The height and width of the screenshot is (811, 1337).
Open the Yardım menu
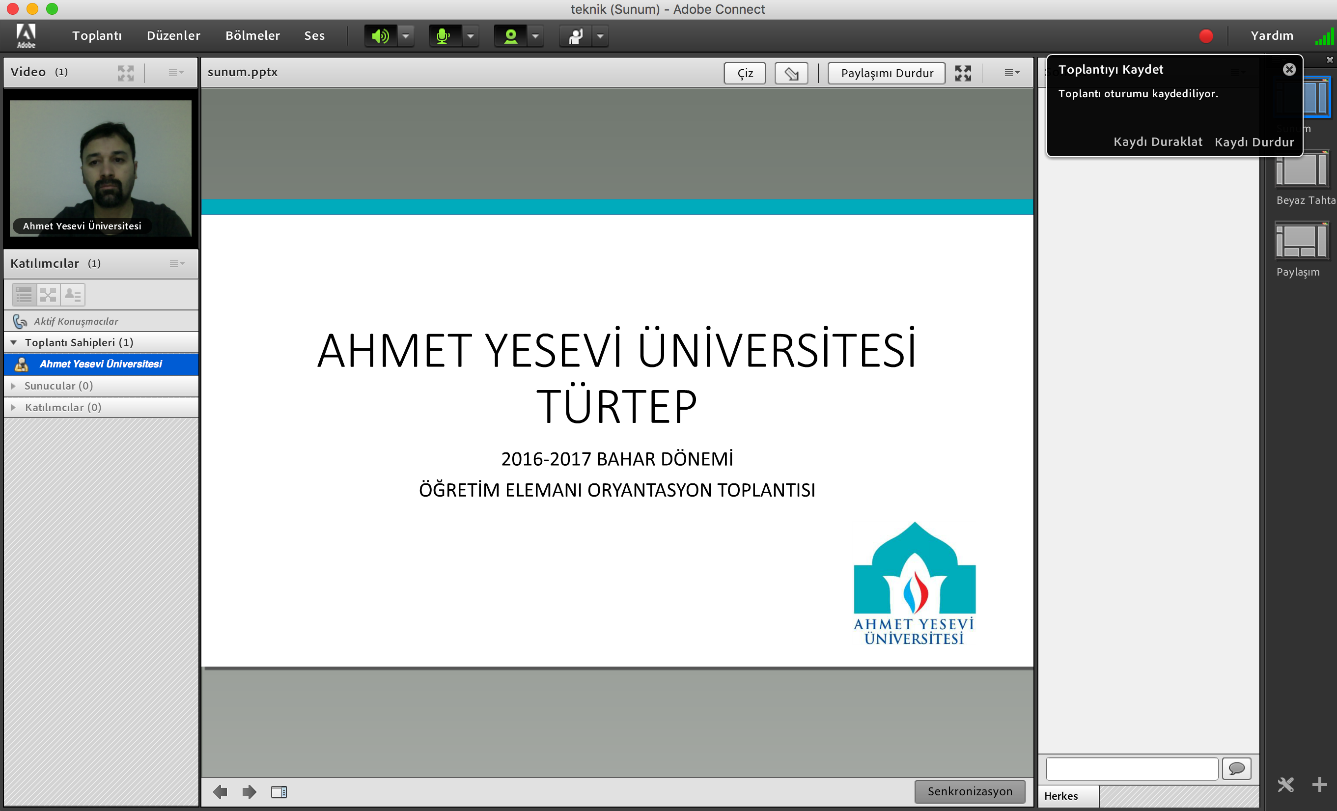(1272, 36)
